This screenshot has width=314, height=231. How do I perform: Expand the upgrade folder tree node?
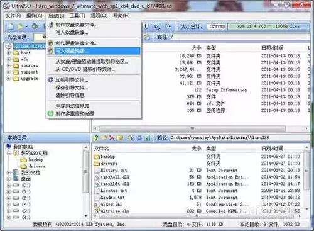pyautogui.click(x=9, y=79)
